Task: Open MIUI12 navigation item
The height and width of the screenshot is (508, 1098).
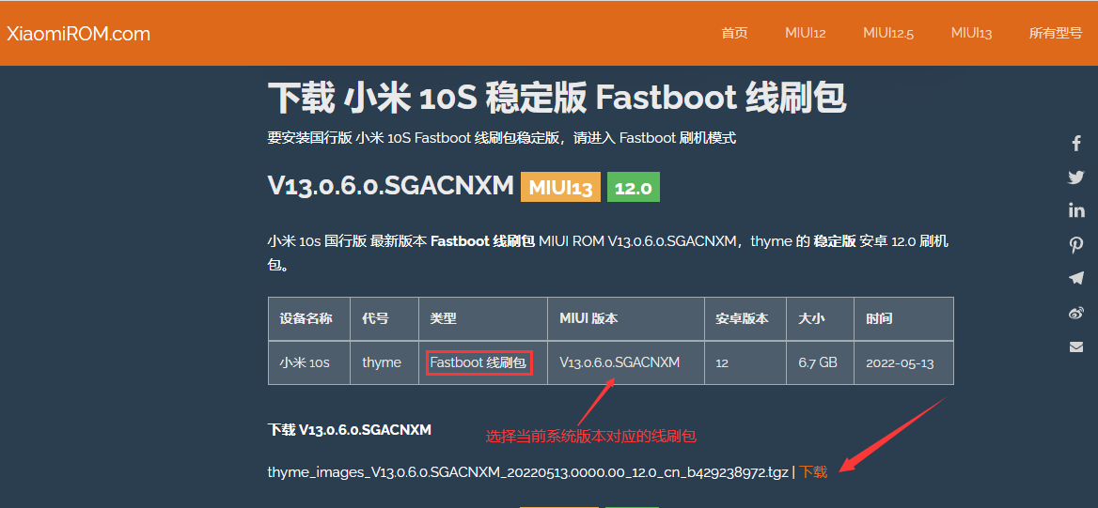Action: (x=805, y=34)
